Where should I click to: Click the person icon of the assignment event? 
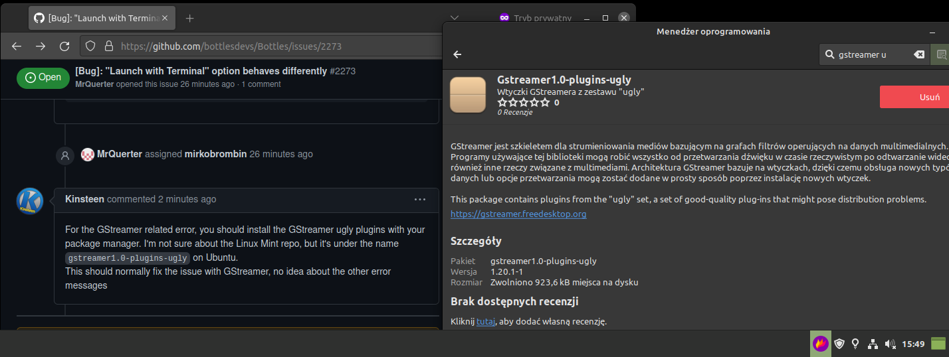coord(64,155)
